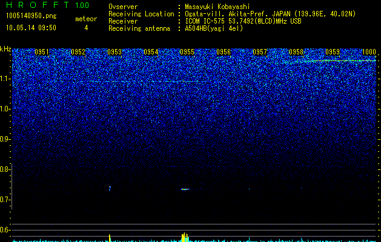Image resolution: width=381 pixels, height=242 pixels.
Task: Click the meteor label
Action: 86,19
